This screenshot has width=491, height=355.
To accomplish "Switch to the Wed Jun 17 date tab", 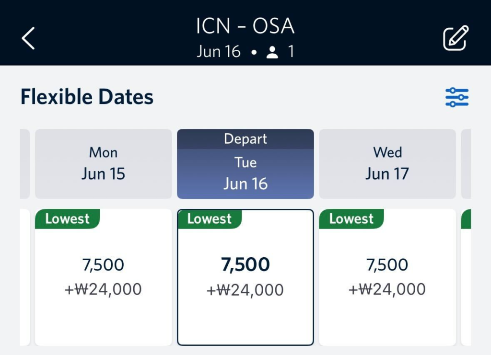I will point(387,163).
